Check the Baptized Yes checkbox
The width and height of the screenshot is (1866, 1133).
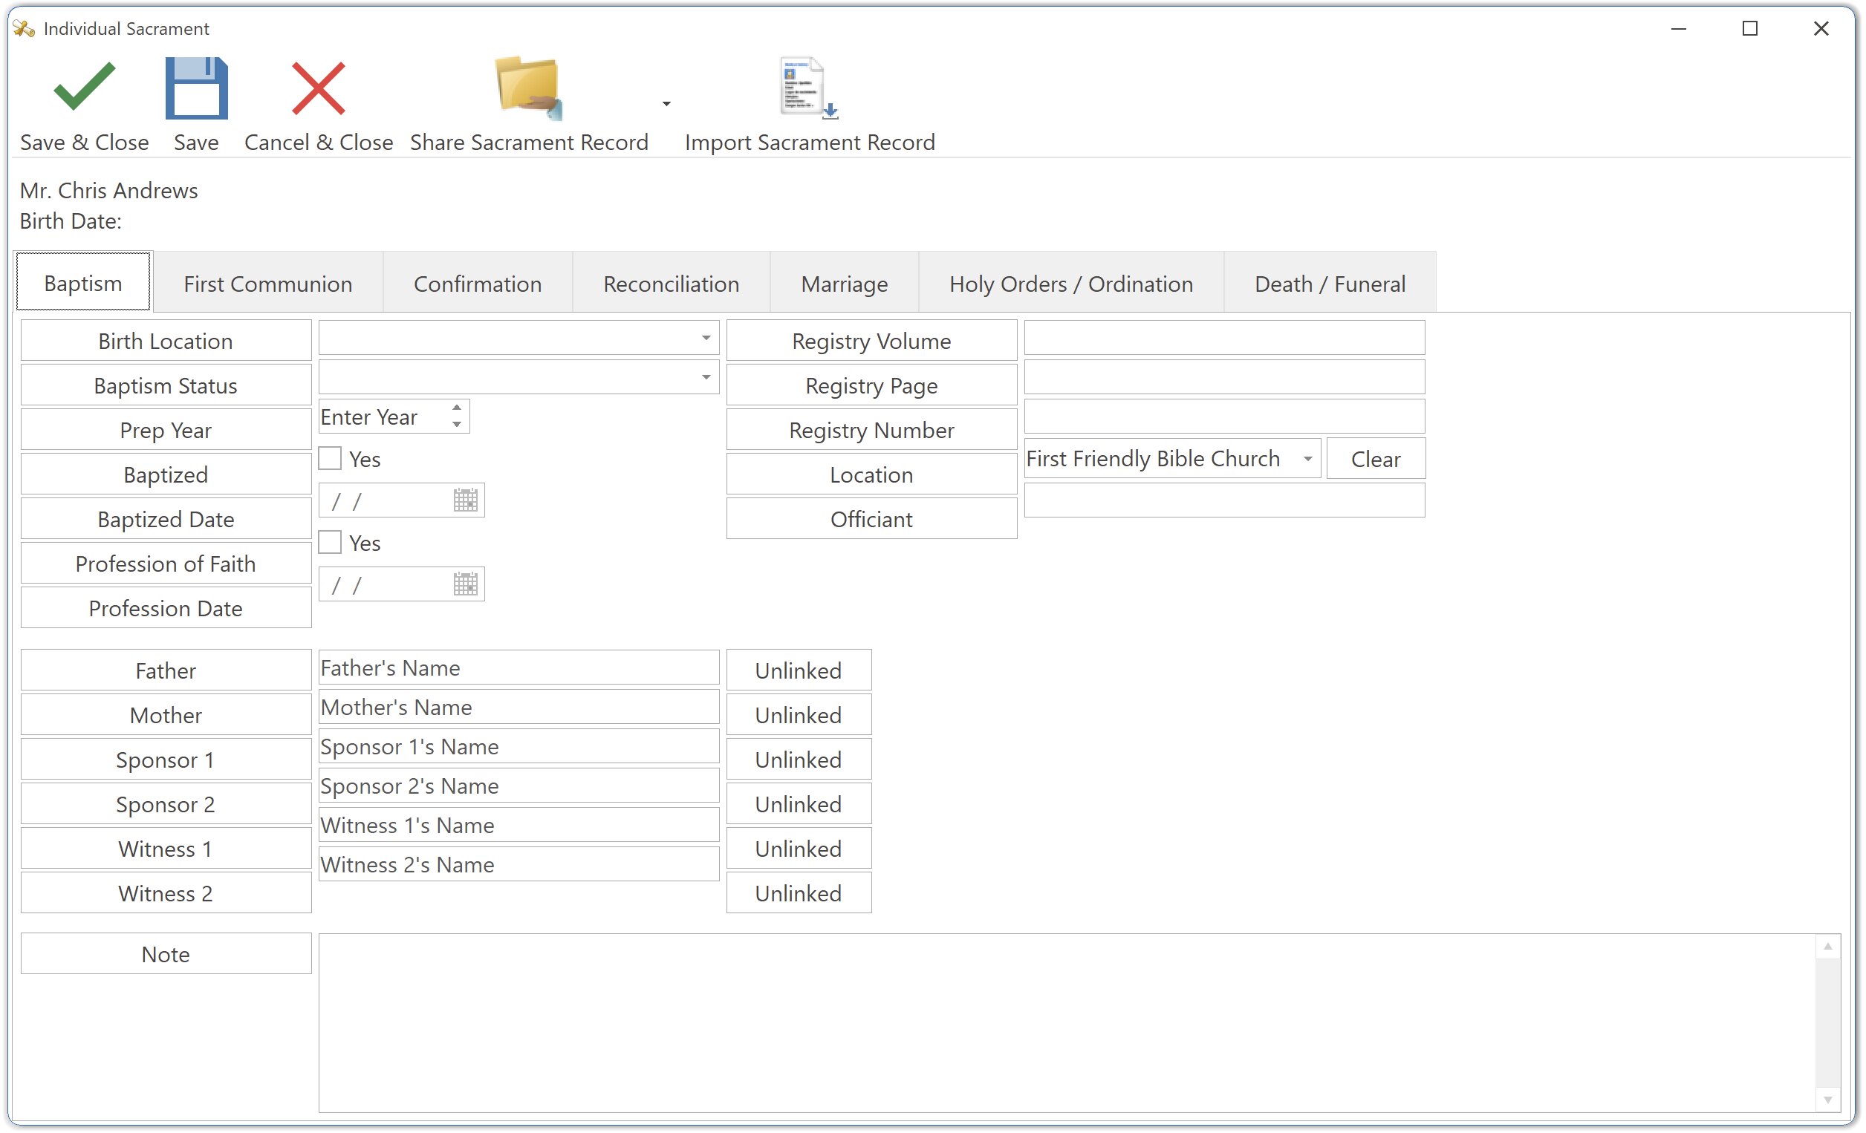tap(330, 459)
